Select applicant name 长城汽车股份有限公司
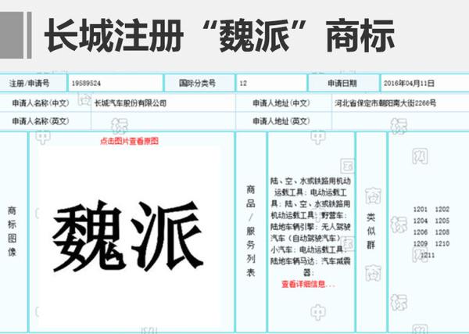The height and width of the screenshot is (334, 469). (x=131, y=103)
